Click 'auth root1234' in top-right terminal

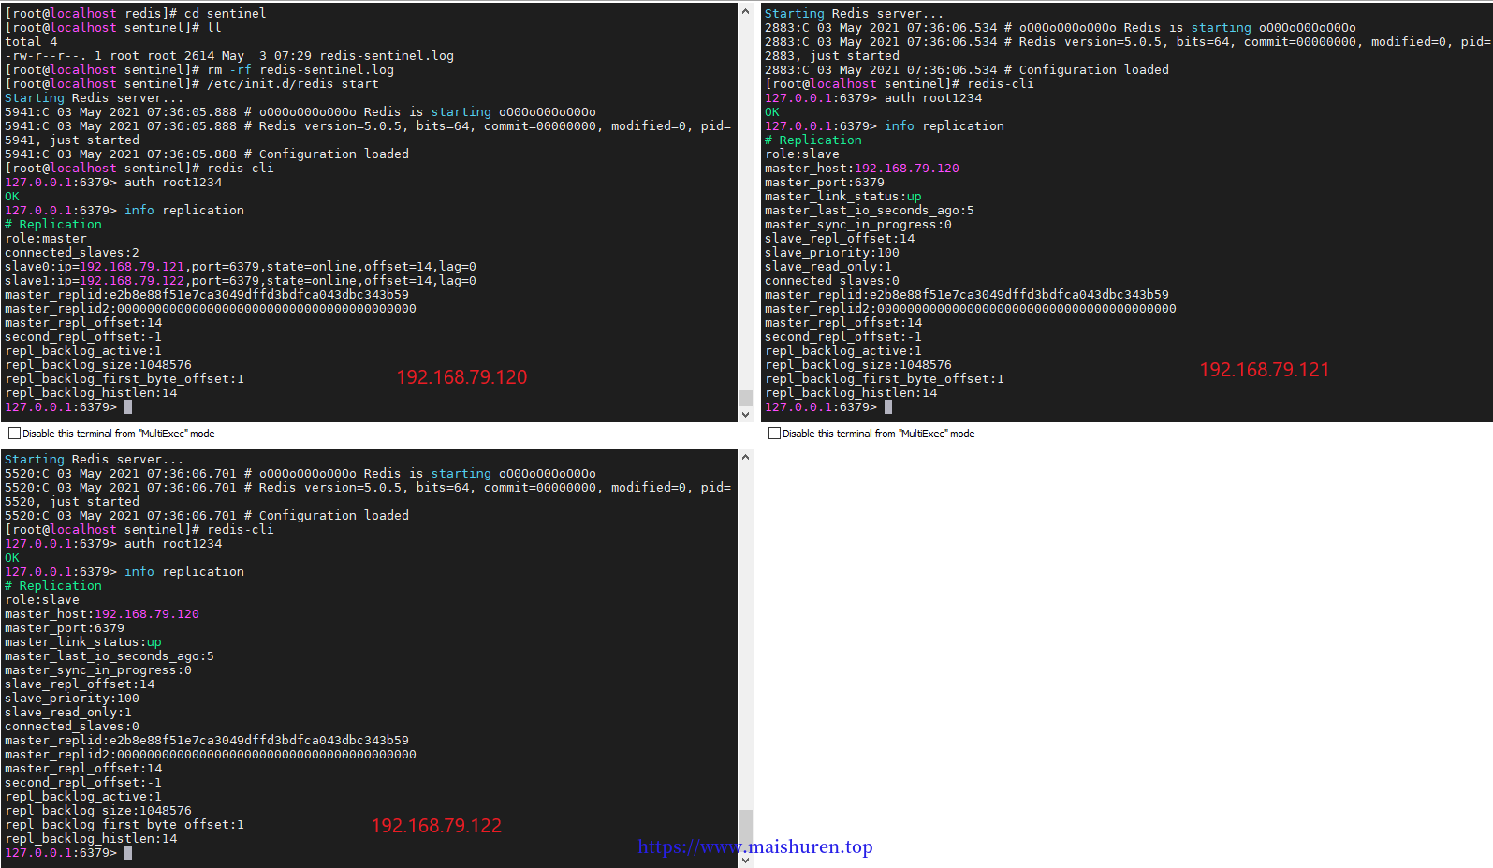click(933, 98)
